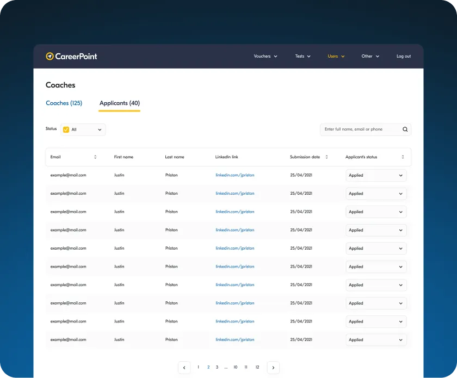Screen dimensions: 457x378
Task: Open the Other menu
Action: (x=370, y=56)
